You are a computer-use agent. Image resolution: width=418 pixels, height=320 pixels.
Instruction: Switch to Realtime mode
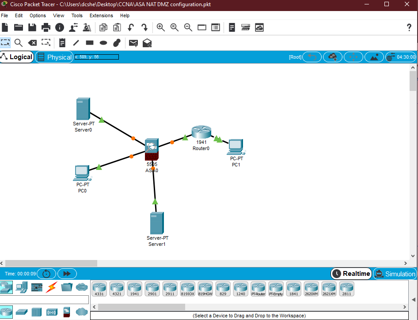[x=351, y=274]
